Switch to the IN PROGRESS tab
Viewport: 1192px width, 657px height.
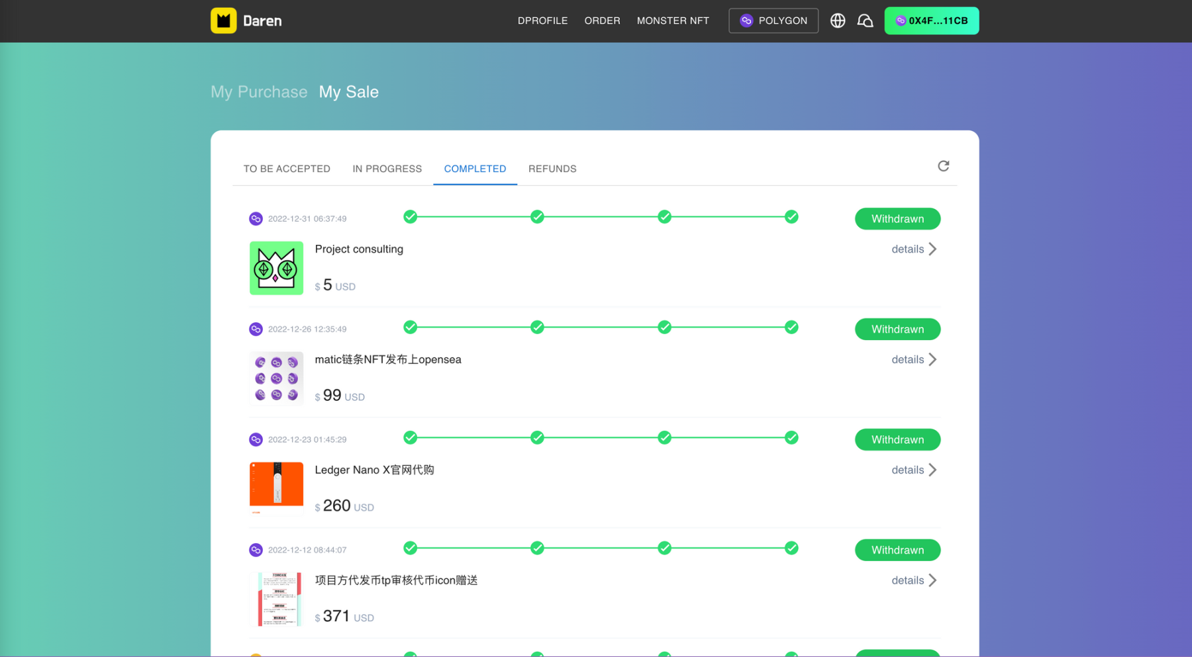tap(387, 169)
